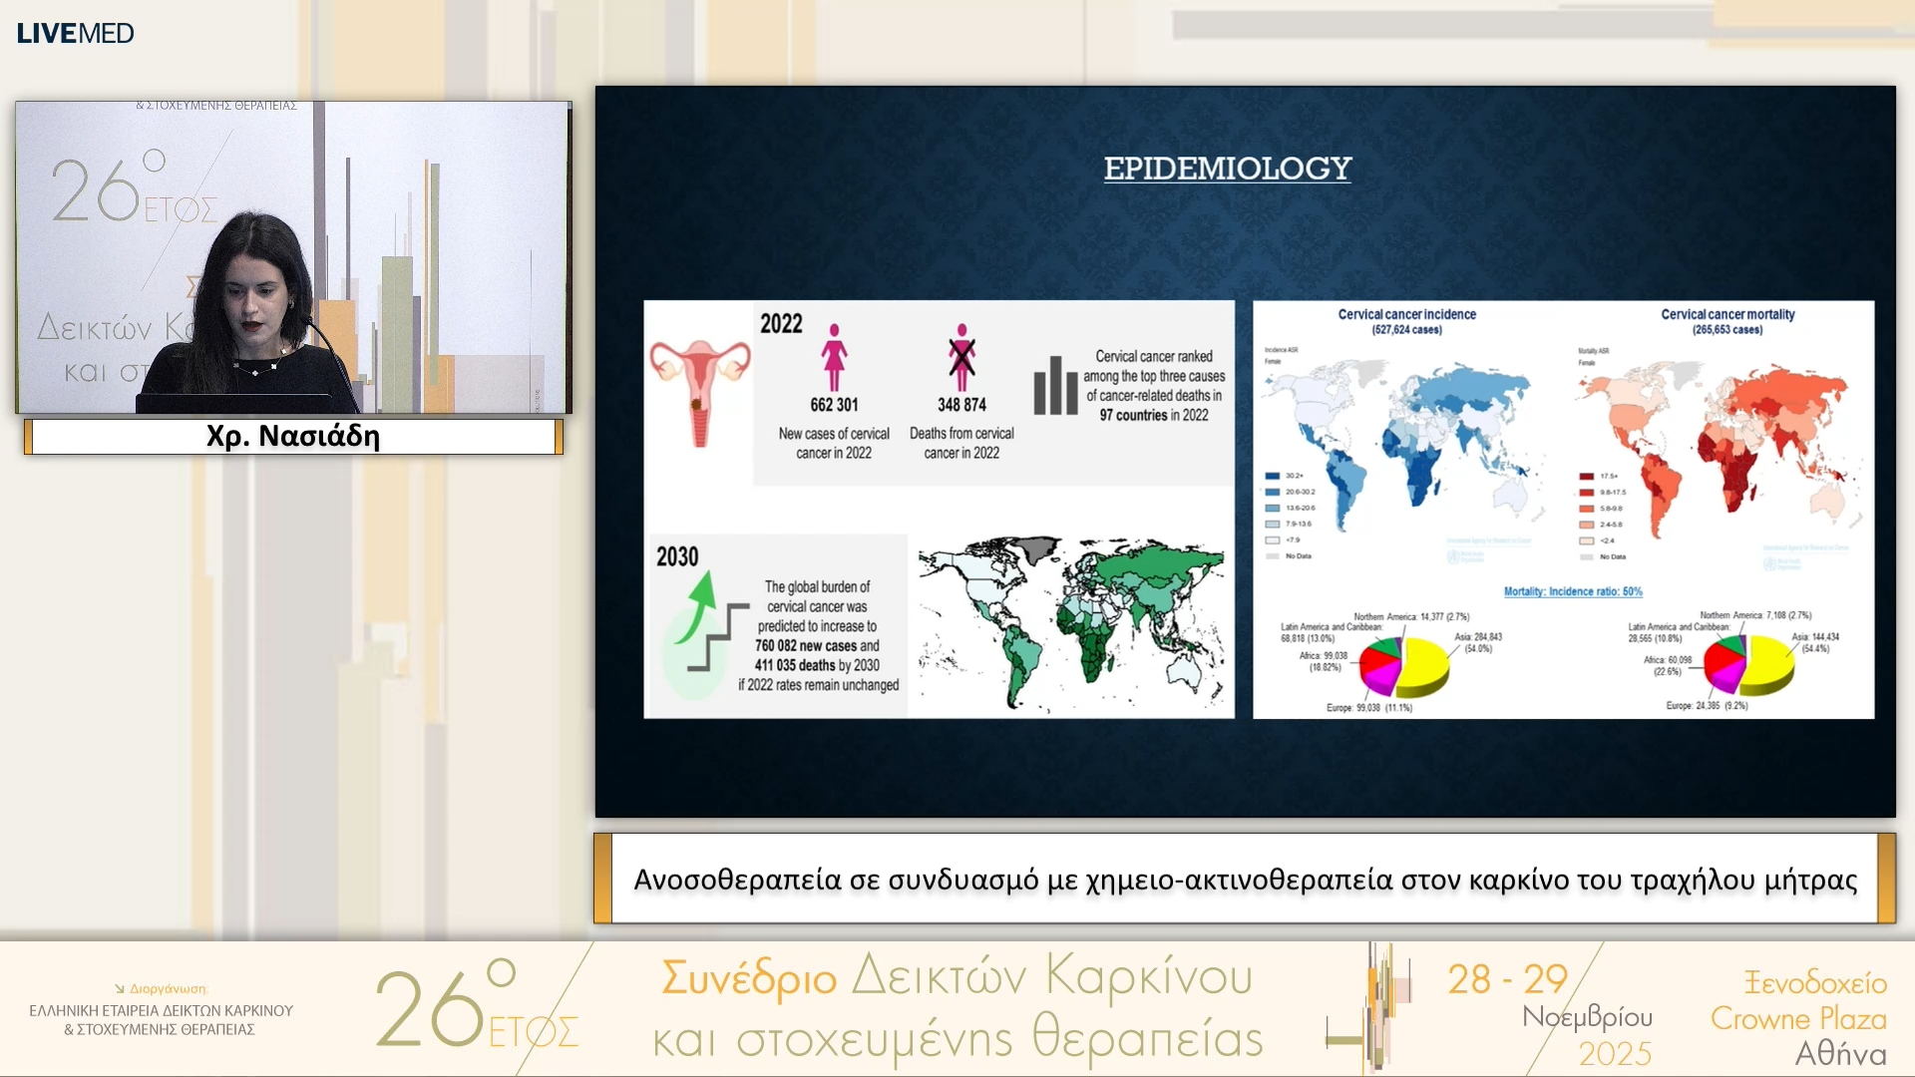The width and height of the screenshot is (1915, 1077).
Task: Click the LIVEMED logo
Action: pos(75,33)
